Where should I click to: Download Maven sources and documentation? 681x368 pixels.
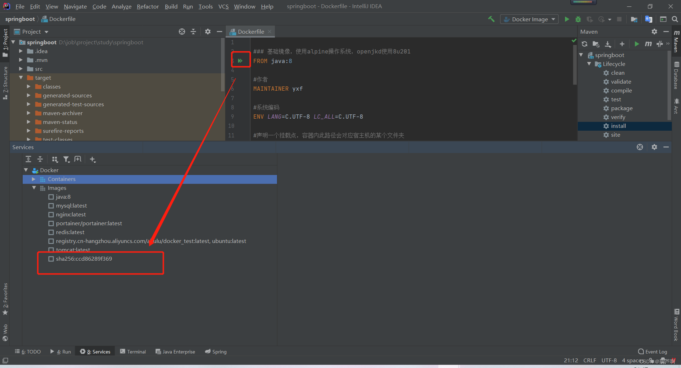[x=608, y=44]
